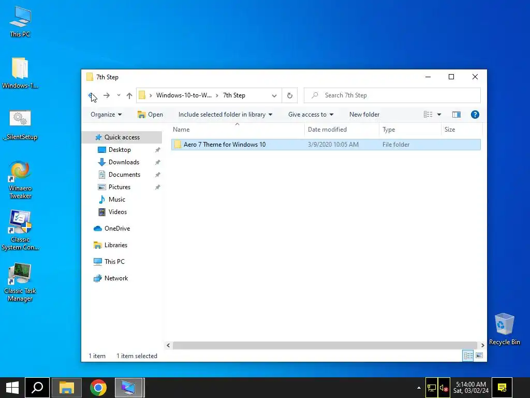This screenshot has width=530, height=398.
Task: Select This PC desktop icon
Action: (x=20, y=22)
